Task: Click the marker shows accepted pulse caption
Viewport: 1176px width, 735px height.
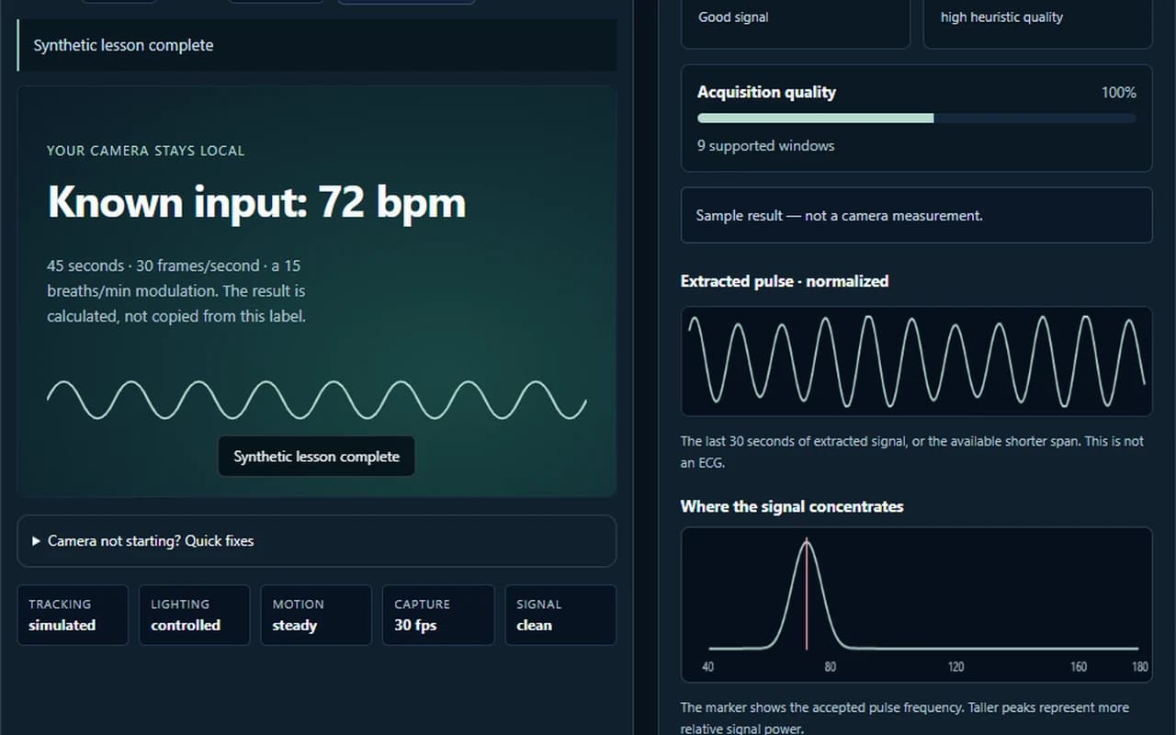Action: (x=904, y=718)
